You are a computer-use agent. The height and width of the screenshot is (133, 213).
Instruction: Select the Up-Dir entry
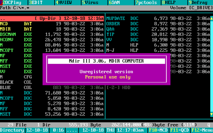click(x=52, y=19)
